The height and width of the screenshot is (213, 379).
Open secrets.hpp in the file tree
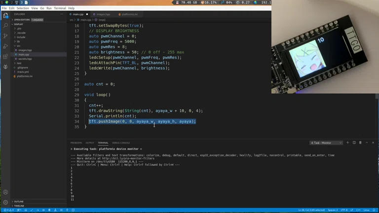coord(25,59)
